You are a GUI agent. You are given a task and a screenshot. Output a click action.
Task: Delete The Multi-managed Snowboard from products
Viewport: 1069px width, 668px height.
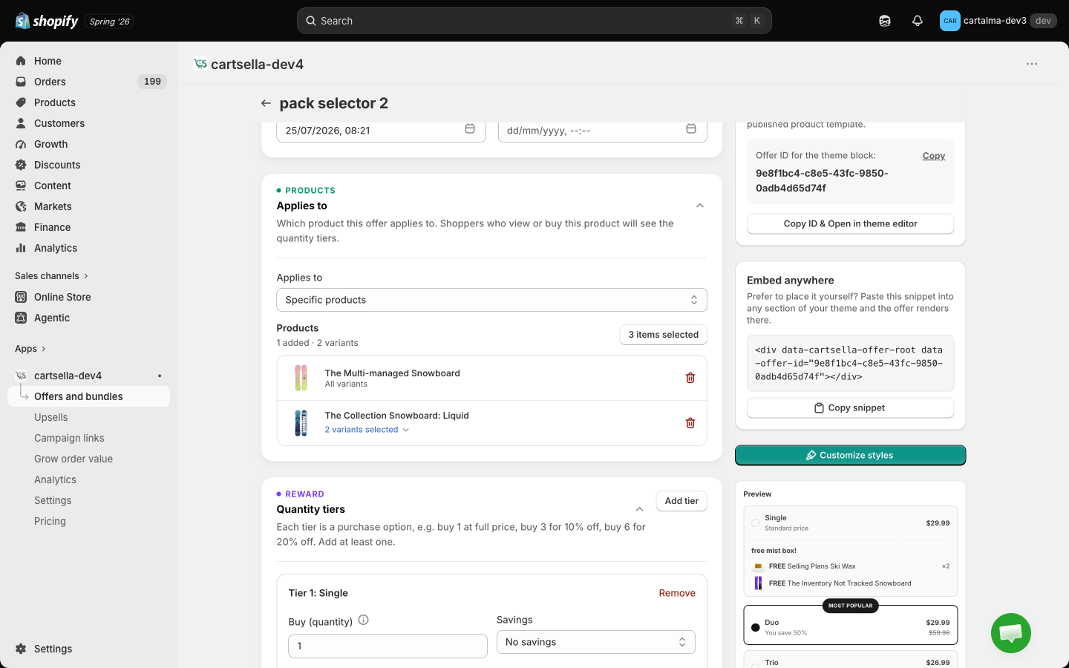pyautogui.click(x=690, y=378)
